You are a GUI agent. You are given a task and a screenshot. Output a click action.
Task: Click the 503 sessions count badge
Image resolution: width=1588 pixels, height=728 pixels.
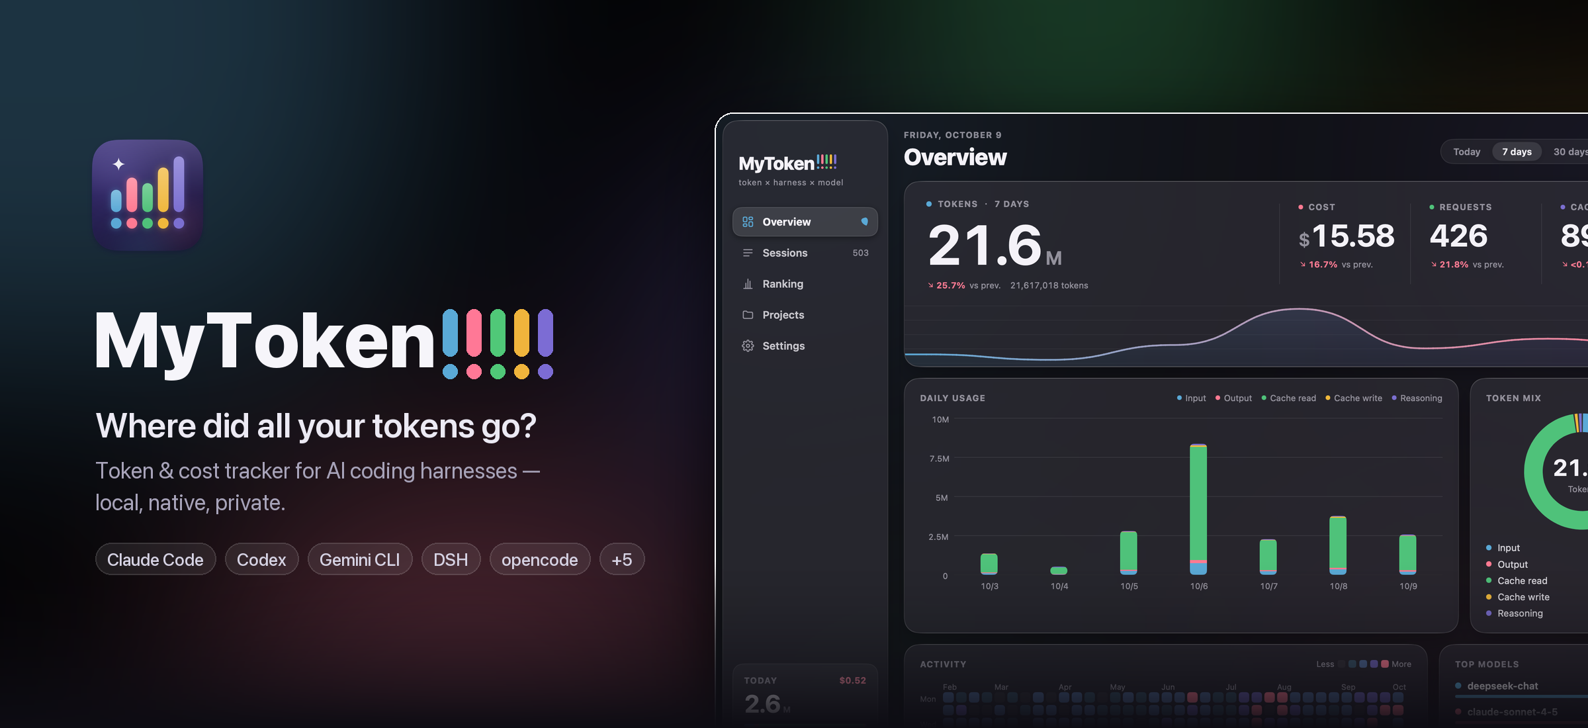[860, 253]
